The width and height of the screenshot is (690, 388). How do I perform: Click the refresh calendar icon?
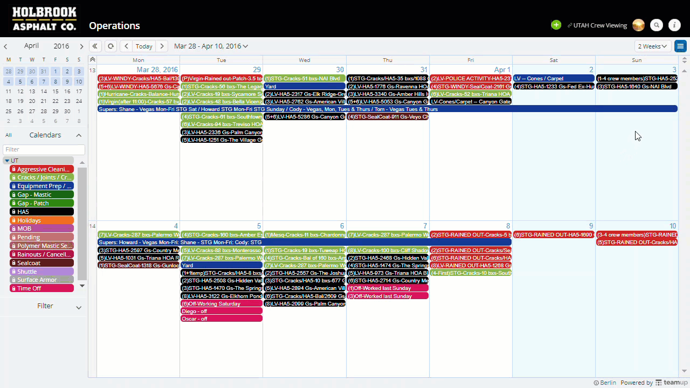pyautogui.click(x=111, y=46)
